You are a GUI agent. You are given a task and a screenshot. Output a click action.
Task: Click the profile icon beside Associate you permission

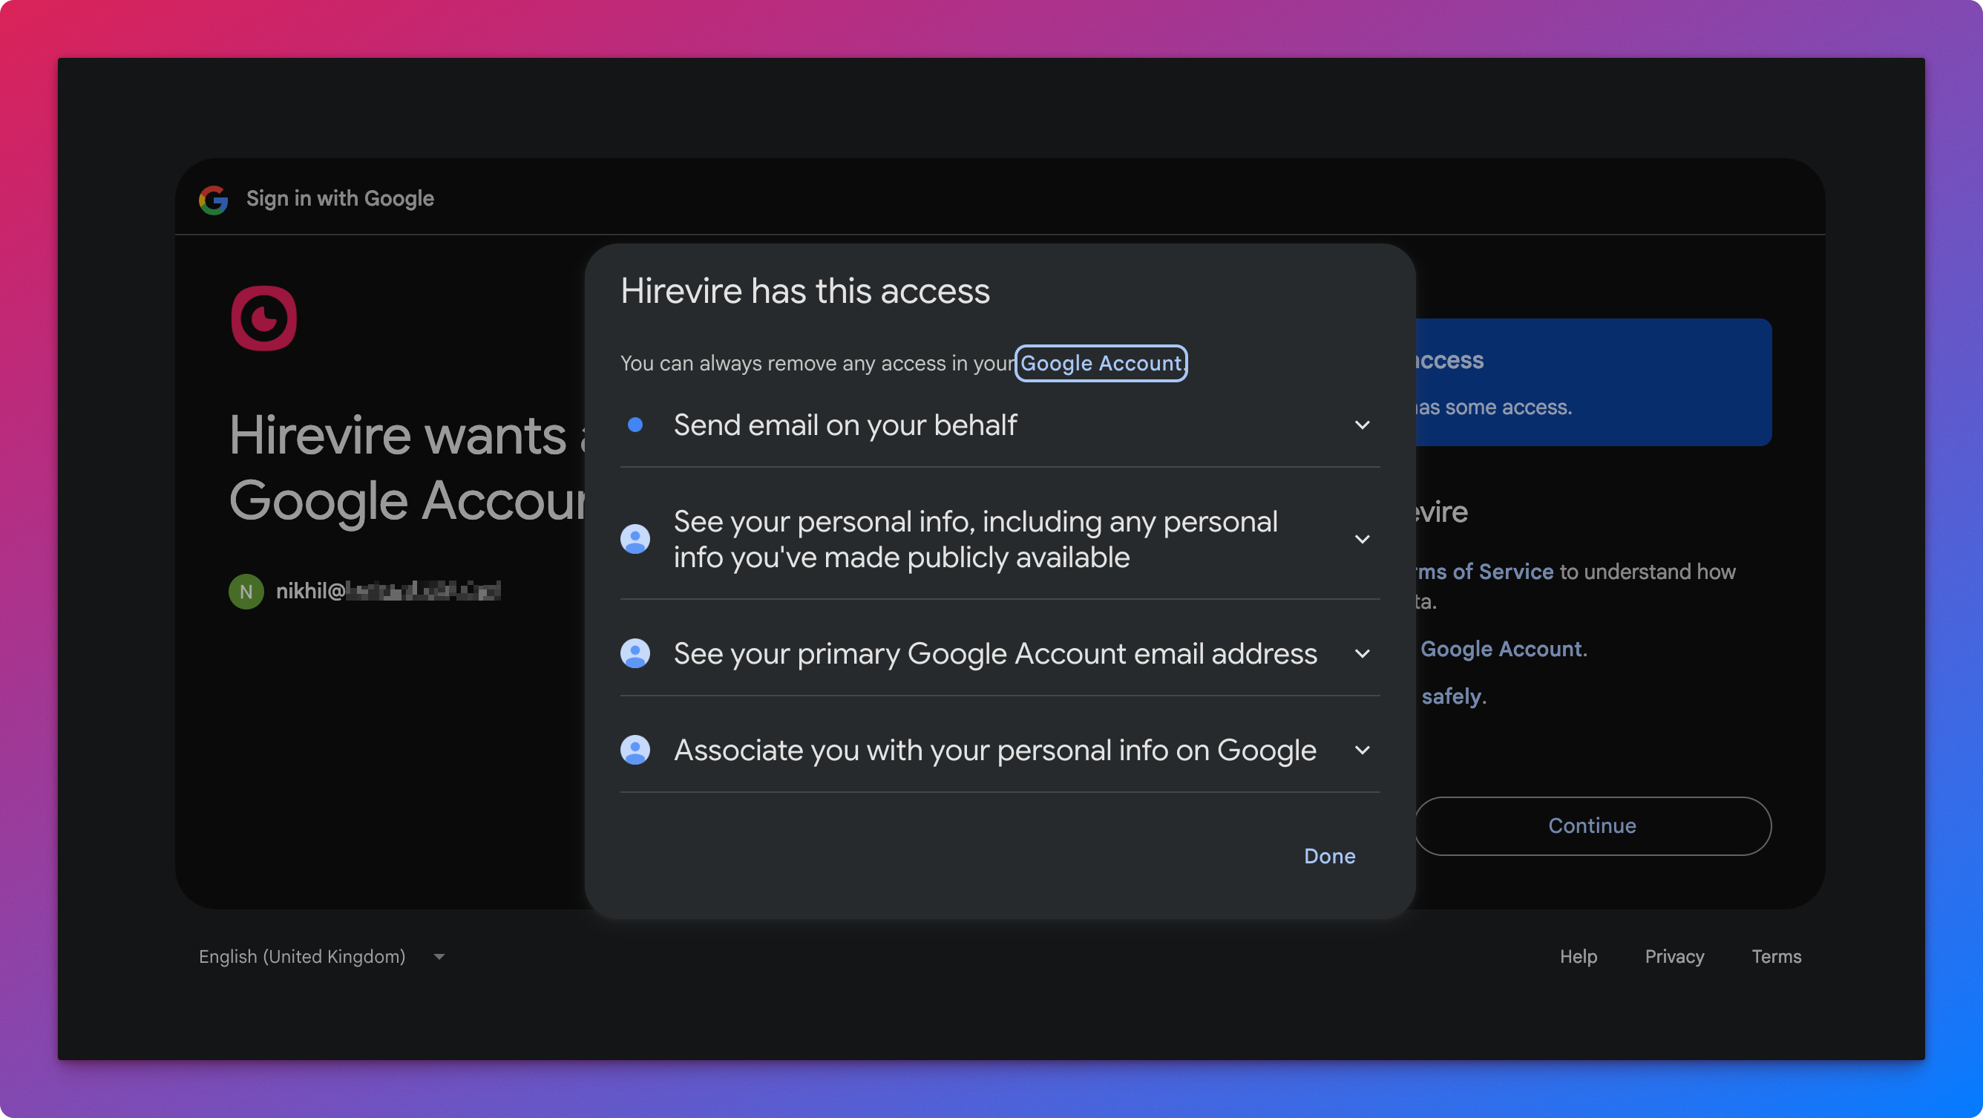(635, 750)
